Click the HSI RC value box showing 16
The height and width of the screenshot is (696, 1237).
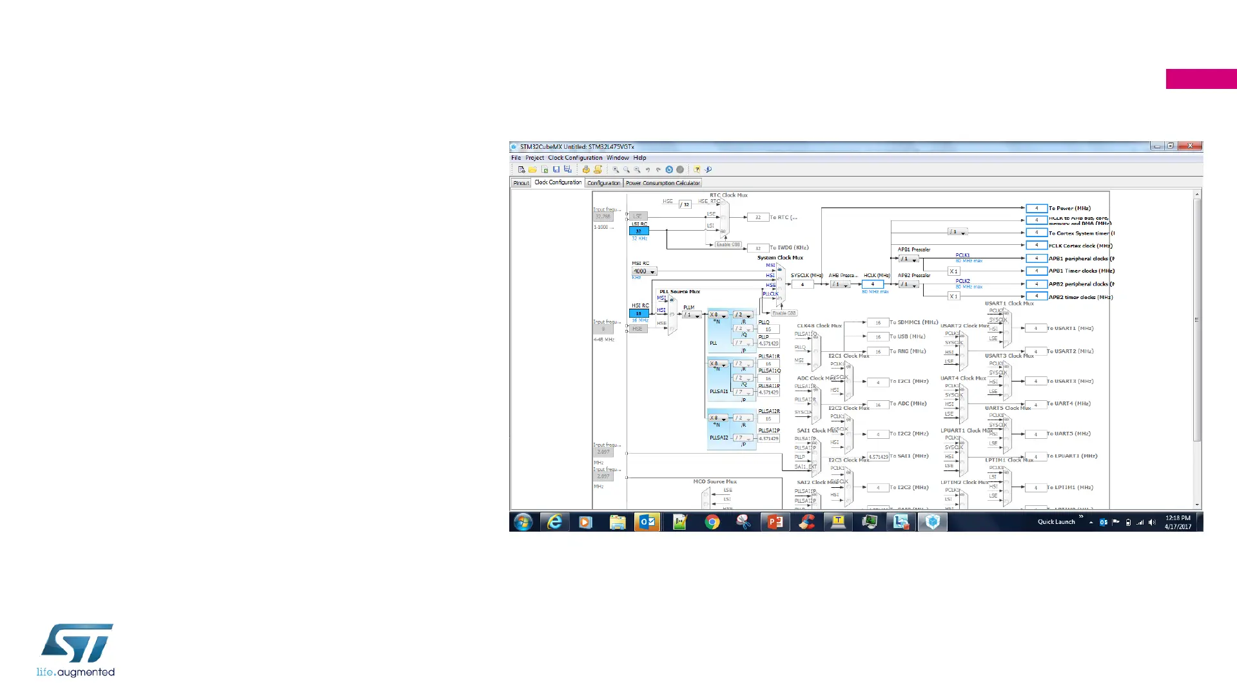[639, 313]
